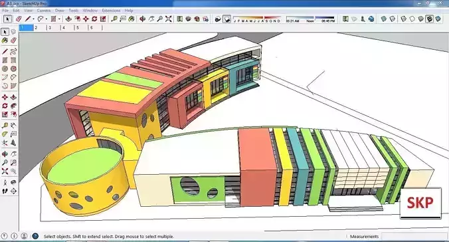Image resolution: width=449 pixels, height=242 pixels.
Task: Switch to scene tab 1
Action: pos(26,28)
